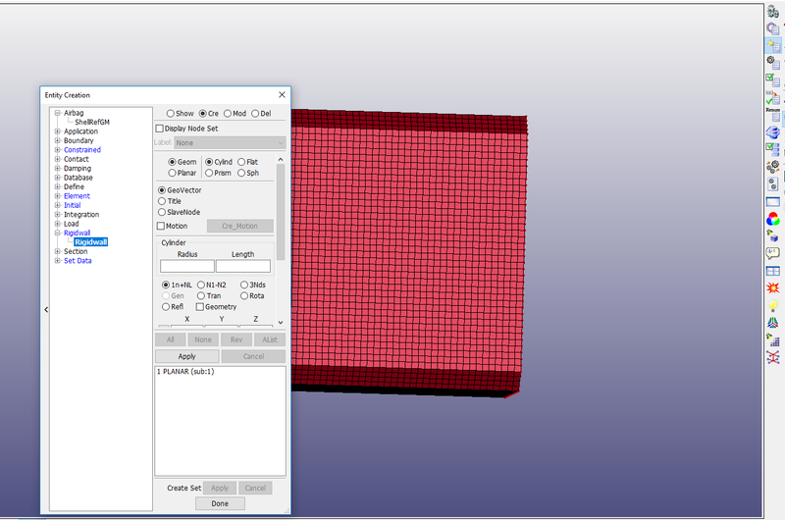785x520 pixels.
Task: Click the three-colored triangle icon
Action: pyautogui.click(x=773, y=323)
